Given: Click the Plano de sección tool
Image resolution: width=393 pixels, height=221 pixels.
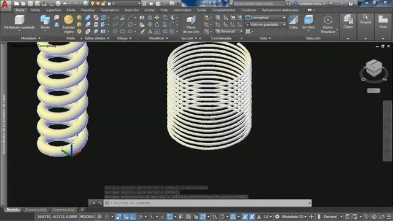Looking at the screenshot, I should click(x=191, y=24).
